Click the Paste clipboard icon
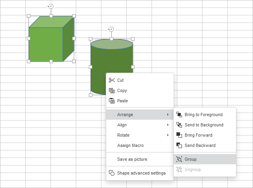Image resolution: width=253 pixels, height=188 pixels. [112, 101]
